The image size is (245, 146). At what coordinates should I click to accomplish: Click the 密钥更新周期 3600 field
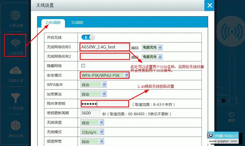(90, 113)
